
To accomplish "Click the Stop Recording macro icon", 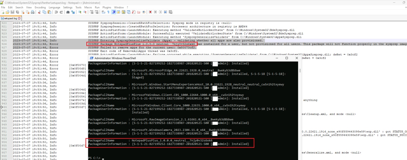I will pos(155,12).
